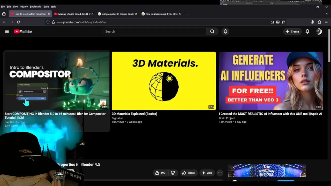Screen dimensions: 331x186
Task: Focus the YouTube search box
Action: pyautogui.click(x=154, y=32)
